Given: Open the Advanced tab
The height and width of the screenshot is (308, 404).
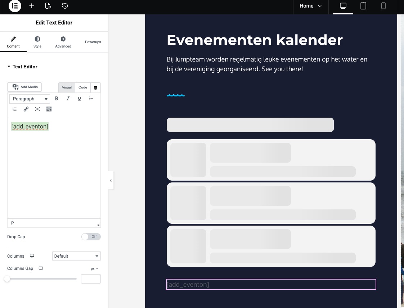Looking at the screenshot, I should click(63, 42).
